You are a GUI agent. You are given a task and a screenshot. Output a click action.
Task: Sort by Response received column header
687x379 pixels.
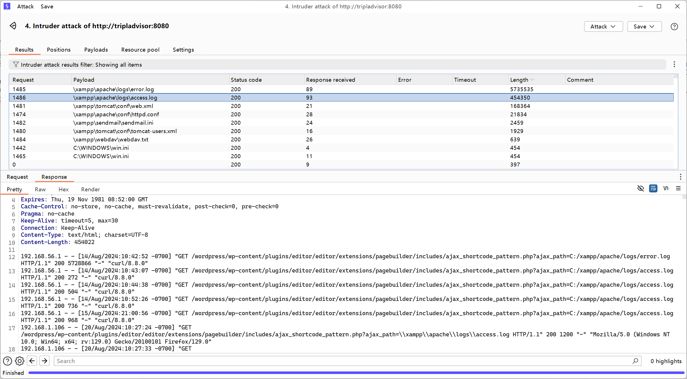(350, 80)
